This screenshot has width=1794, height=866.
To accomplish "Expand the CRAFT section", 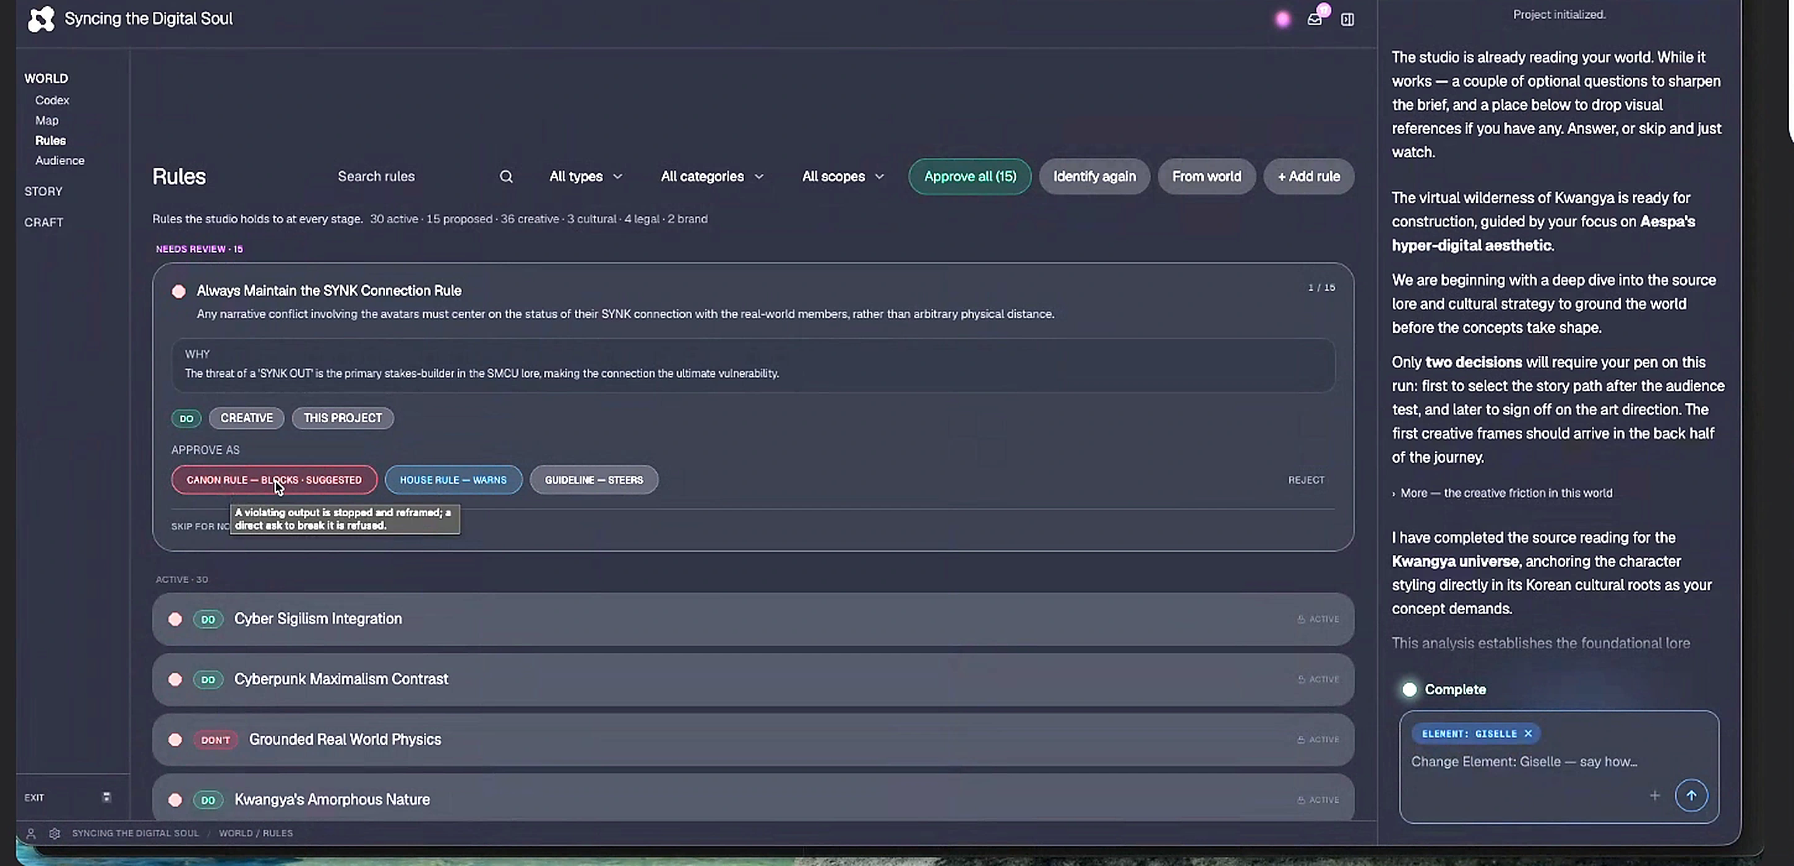I will [x=43, y=223].
